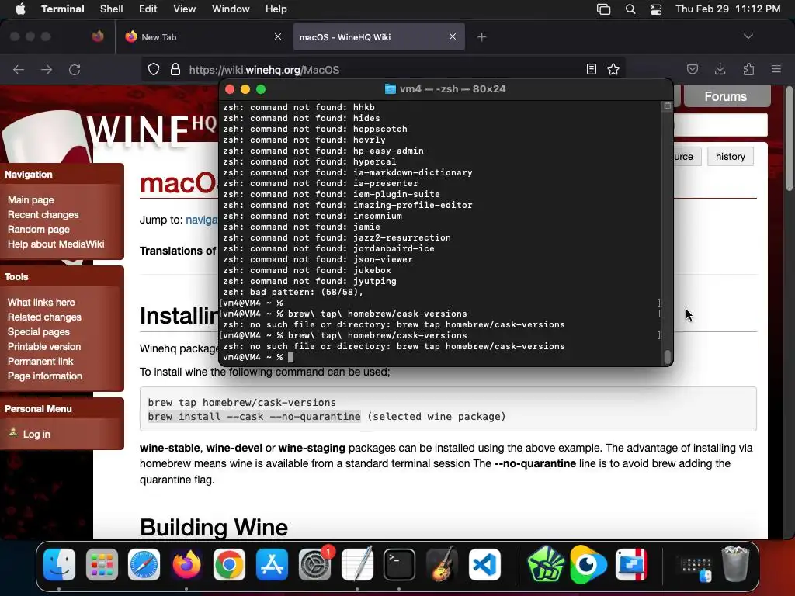
Task: Open Recent changes link
Action: coord(43,214)
